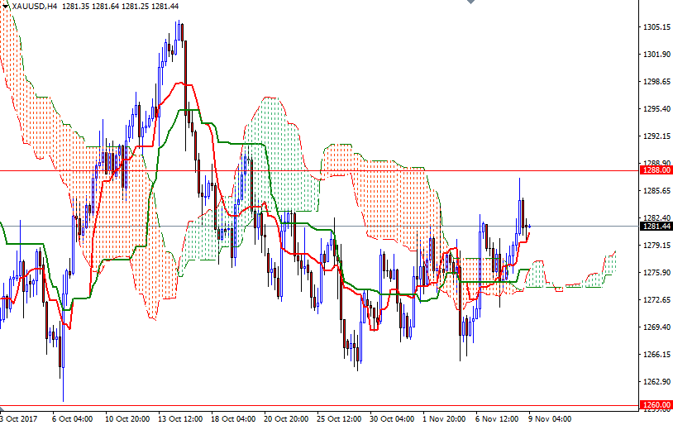Click the 1301.90 price axis value
Screen dimensions: 673x425
pos(656,54)
